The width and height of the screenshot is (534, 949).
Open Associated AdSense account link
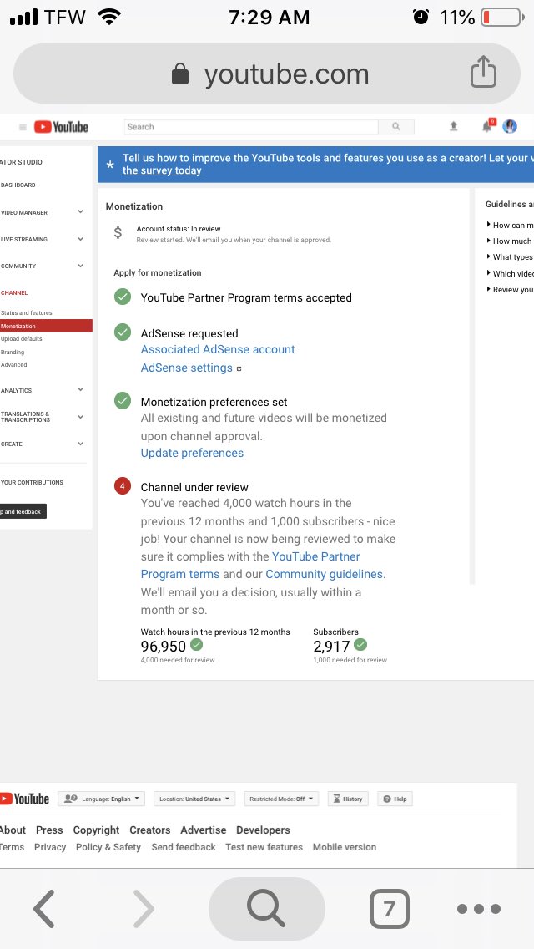tap(218, 349)
